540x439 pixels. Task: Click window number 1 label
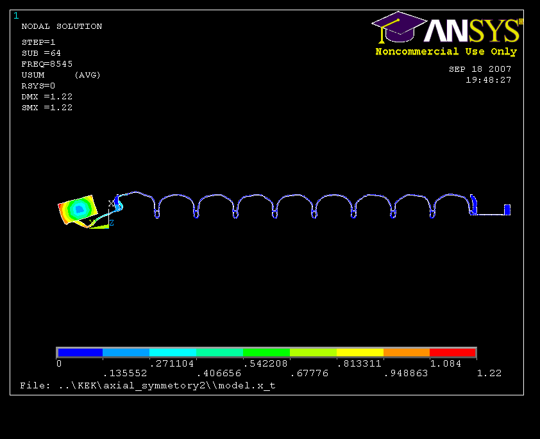point(16,16)
